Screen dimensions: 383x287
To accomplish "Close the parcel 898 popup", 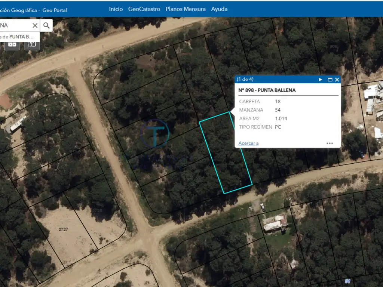I will pyautogui.click(x=337, y=80).
